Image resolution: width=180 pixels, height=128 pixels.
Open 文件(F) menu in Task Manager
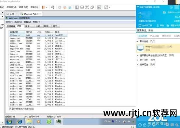[x=9, y=22]
